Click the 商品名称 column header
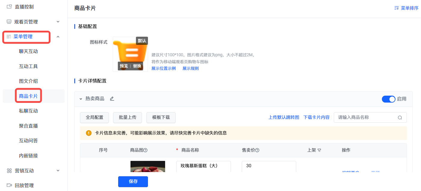This screenshot has width=421, height=191. pyautogui.click(x=190, y=150)
